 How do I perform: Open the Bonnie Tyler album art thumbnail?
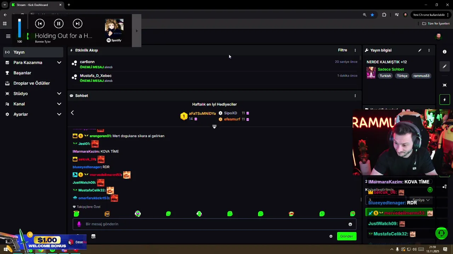114,28
